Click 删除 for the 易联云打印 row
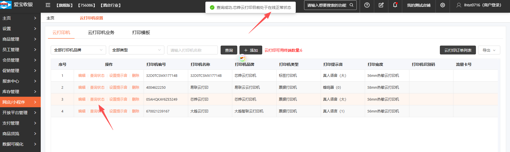This screenshot has width=510, height=152. [136, 87]
